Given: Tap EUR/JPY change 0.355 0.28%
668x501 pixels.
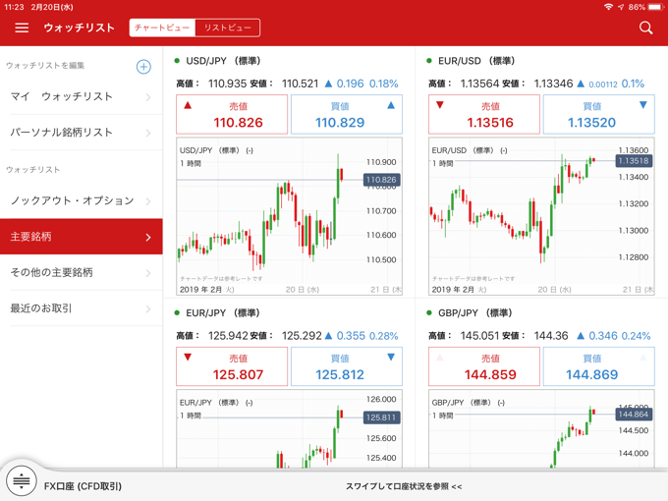Looking at the screenshot, I should (362, 336).
